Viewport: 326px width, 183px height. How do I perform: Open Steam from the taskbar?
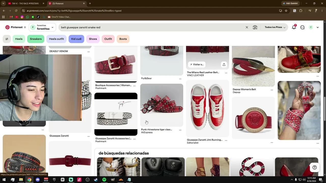96,180
